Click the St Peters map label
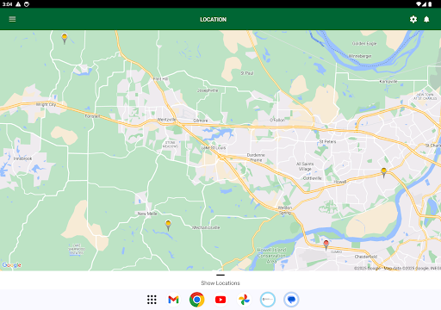Viewport: 441px width, 310px height. 327,141
